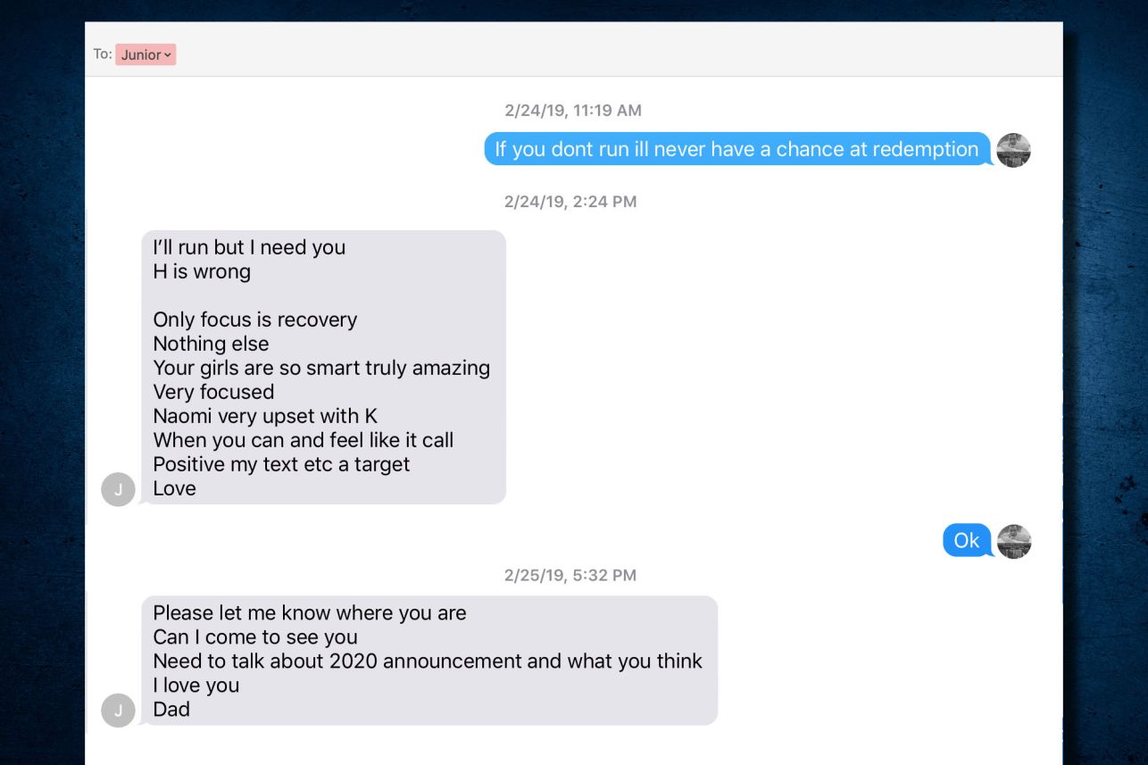1148x765 pixels.
Task: Click the blue "Ok" reply bubble
Action: (967, 540)
